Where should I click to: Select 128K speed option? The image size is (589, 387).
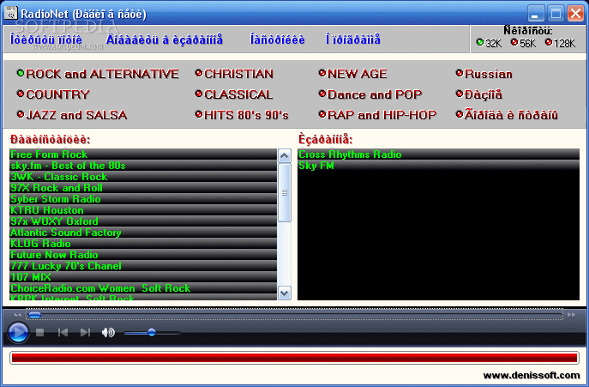point(560,43)
